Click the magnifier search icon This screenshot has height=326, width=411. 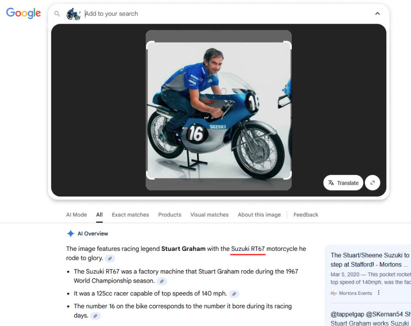57,14
